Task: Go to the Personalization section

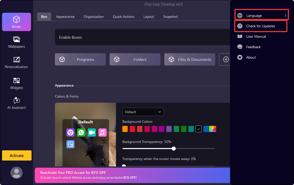Action: click(17, 62)
